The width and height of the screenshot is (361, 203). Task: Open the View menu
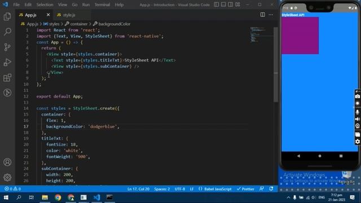tap(63, 5)
